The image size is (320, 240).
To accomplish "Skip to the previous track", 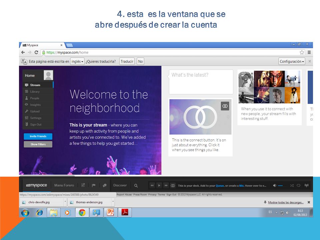I will (x=152, y=186).
